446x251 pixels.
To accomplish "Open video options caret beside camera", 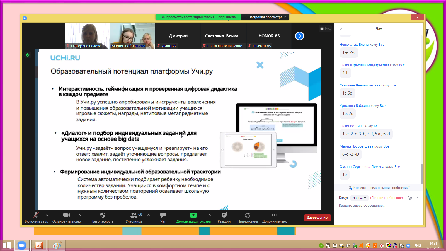I will pos(80,215).
